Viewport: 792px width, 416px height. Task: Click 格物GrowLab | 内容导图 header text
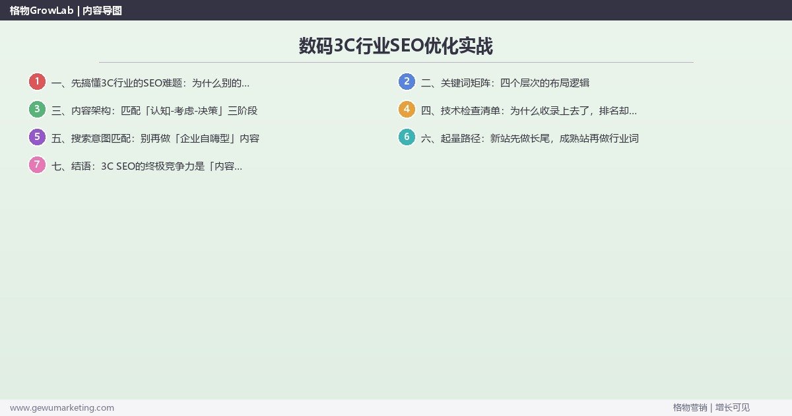pyautogui.click(x=66, y=11)
